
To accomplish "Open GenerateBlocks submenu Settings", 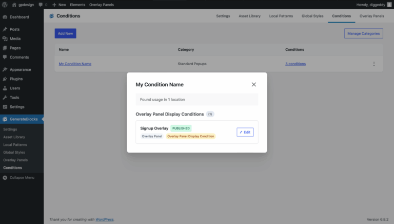I will pos(10,129).
